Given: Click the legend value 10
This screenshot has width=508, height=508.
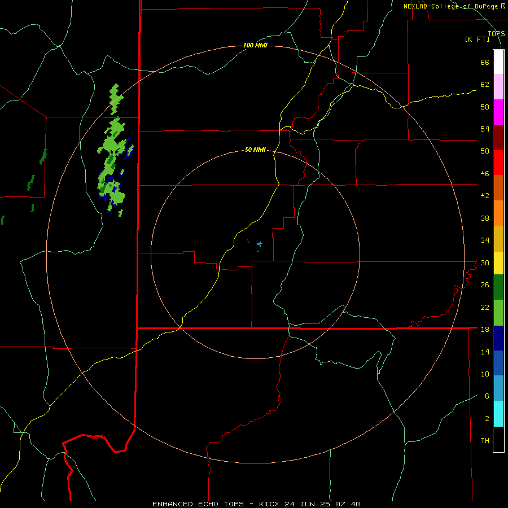Looking at the screenshot, I should (485, 374).
